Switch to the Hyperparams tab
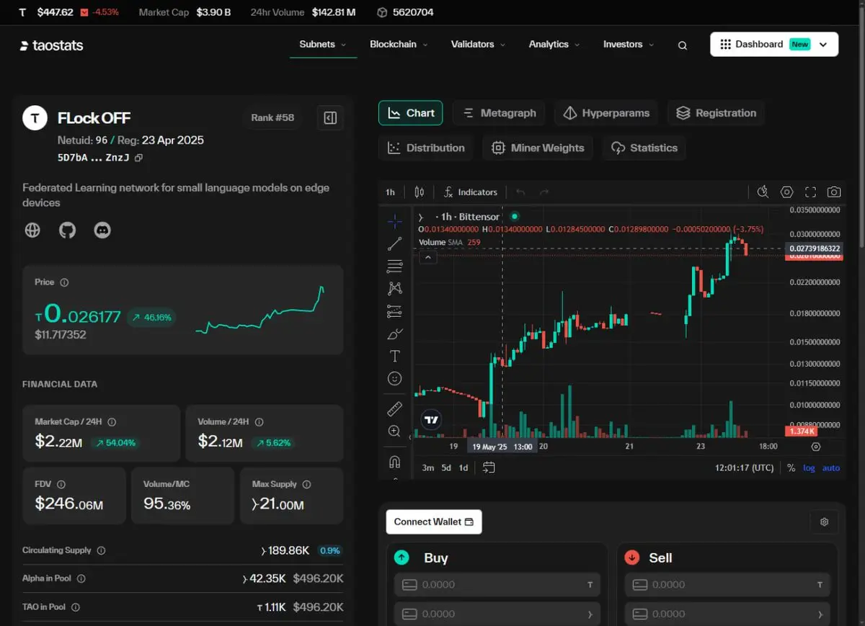Screen dimensions: 865x626 pyautogui.click(x=606, y=113)
